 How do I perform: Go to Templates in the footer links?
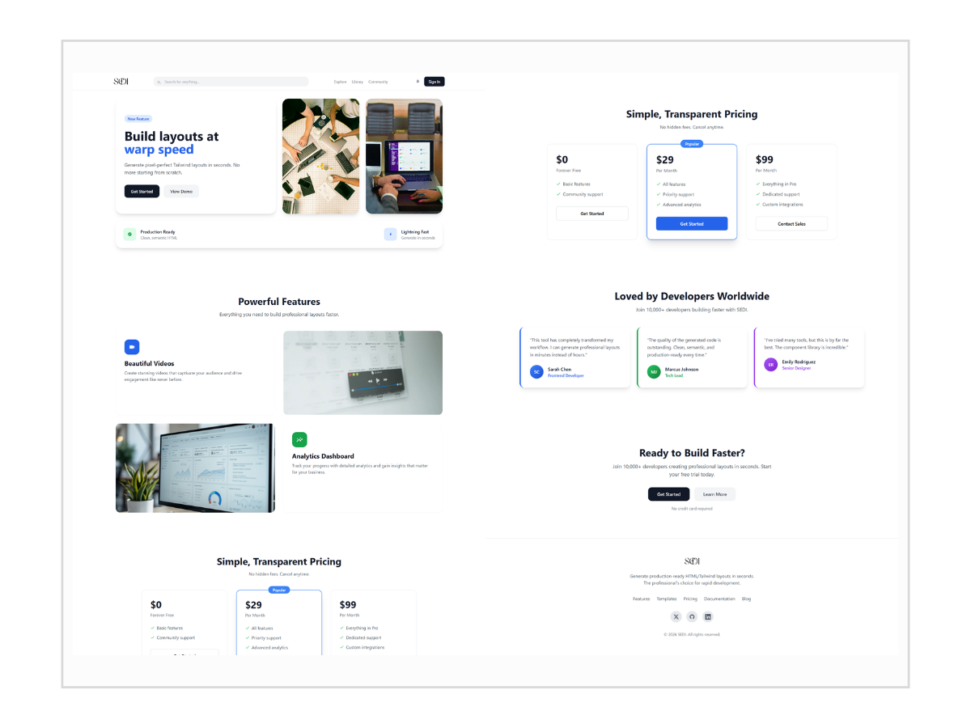click(666, 599)
